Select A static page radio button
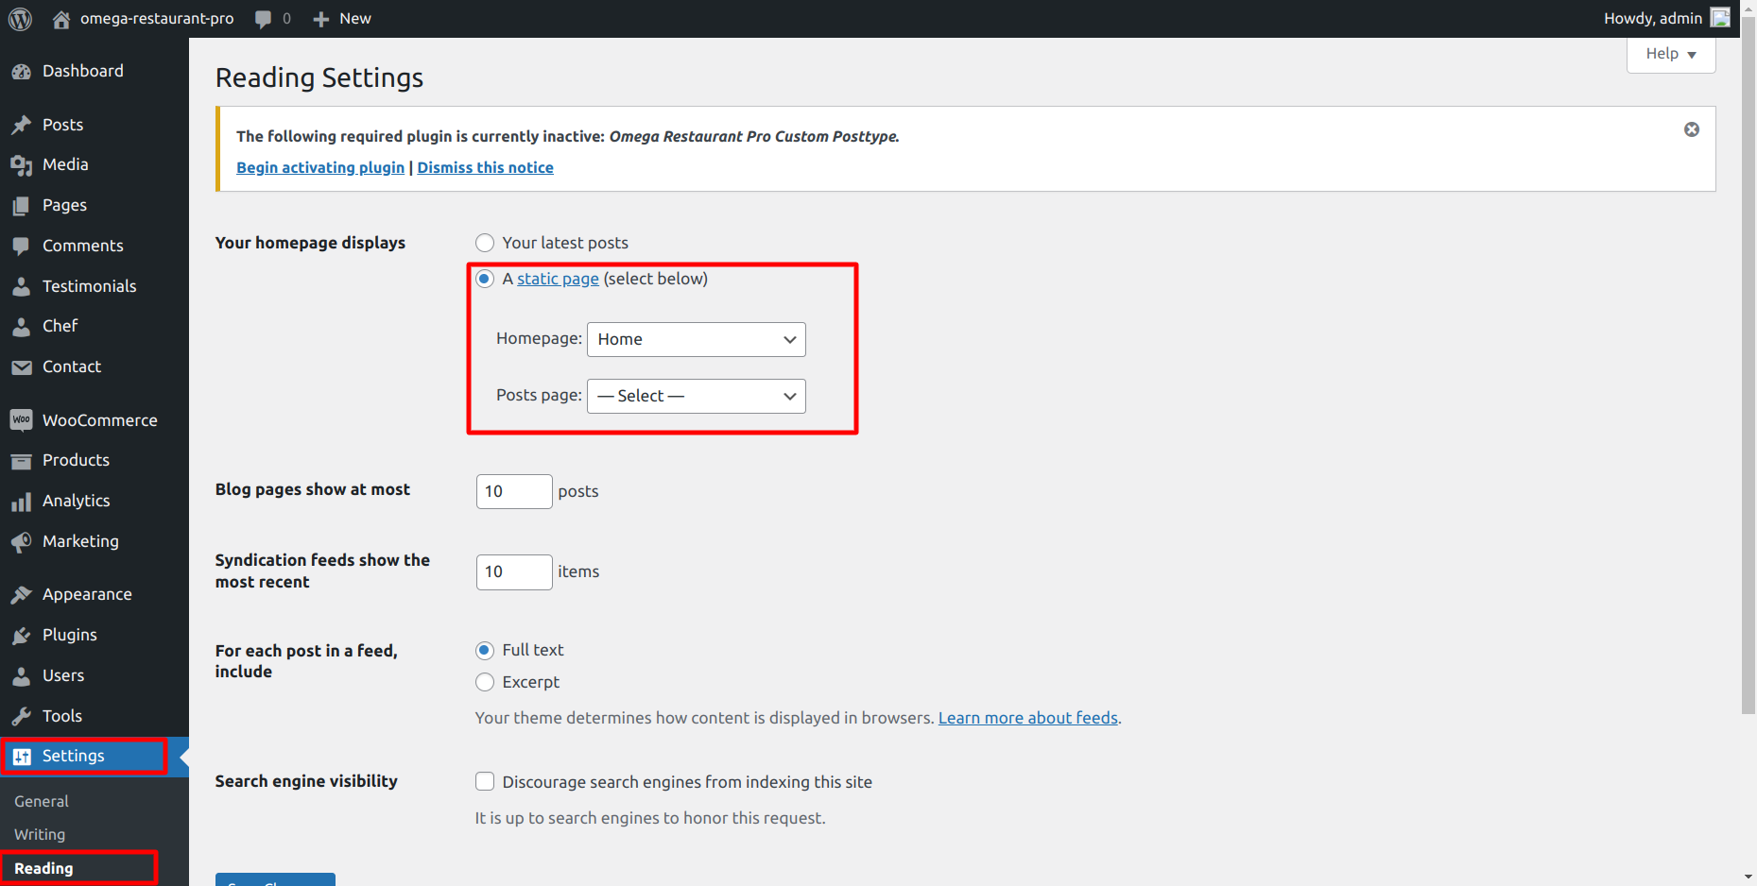The height and width of the screenshot is (886, 1757). 485,279
